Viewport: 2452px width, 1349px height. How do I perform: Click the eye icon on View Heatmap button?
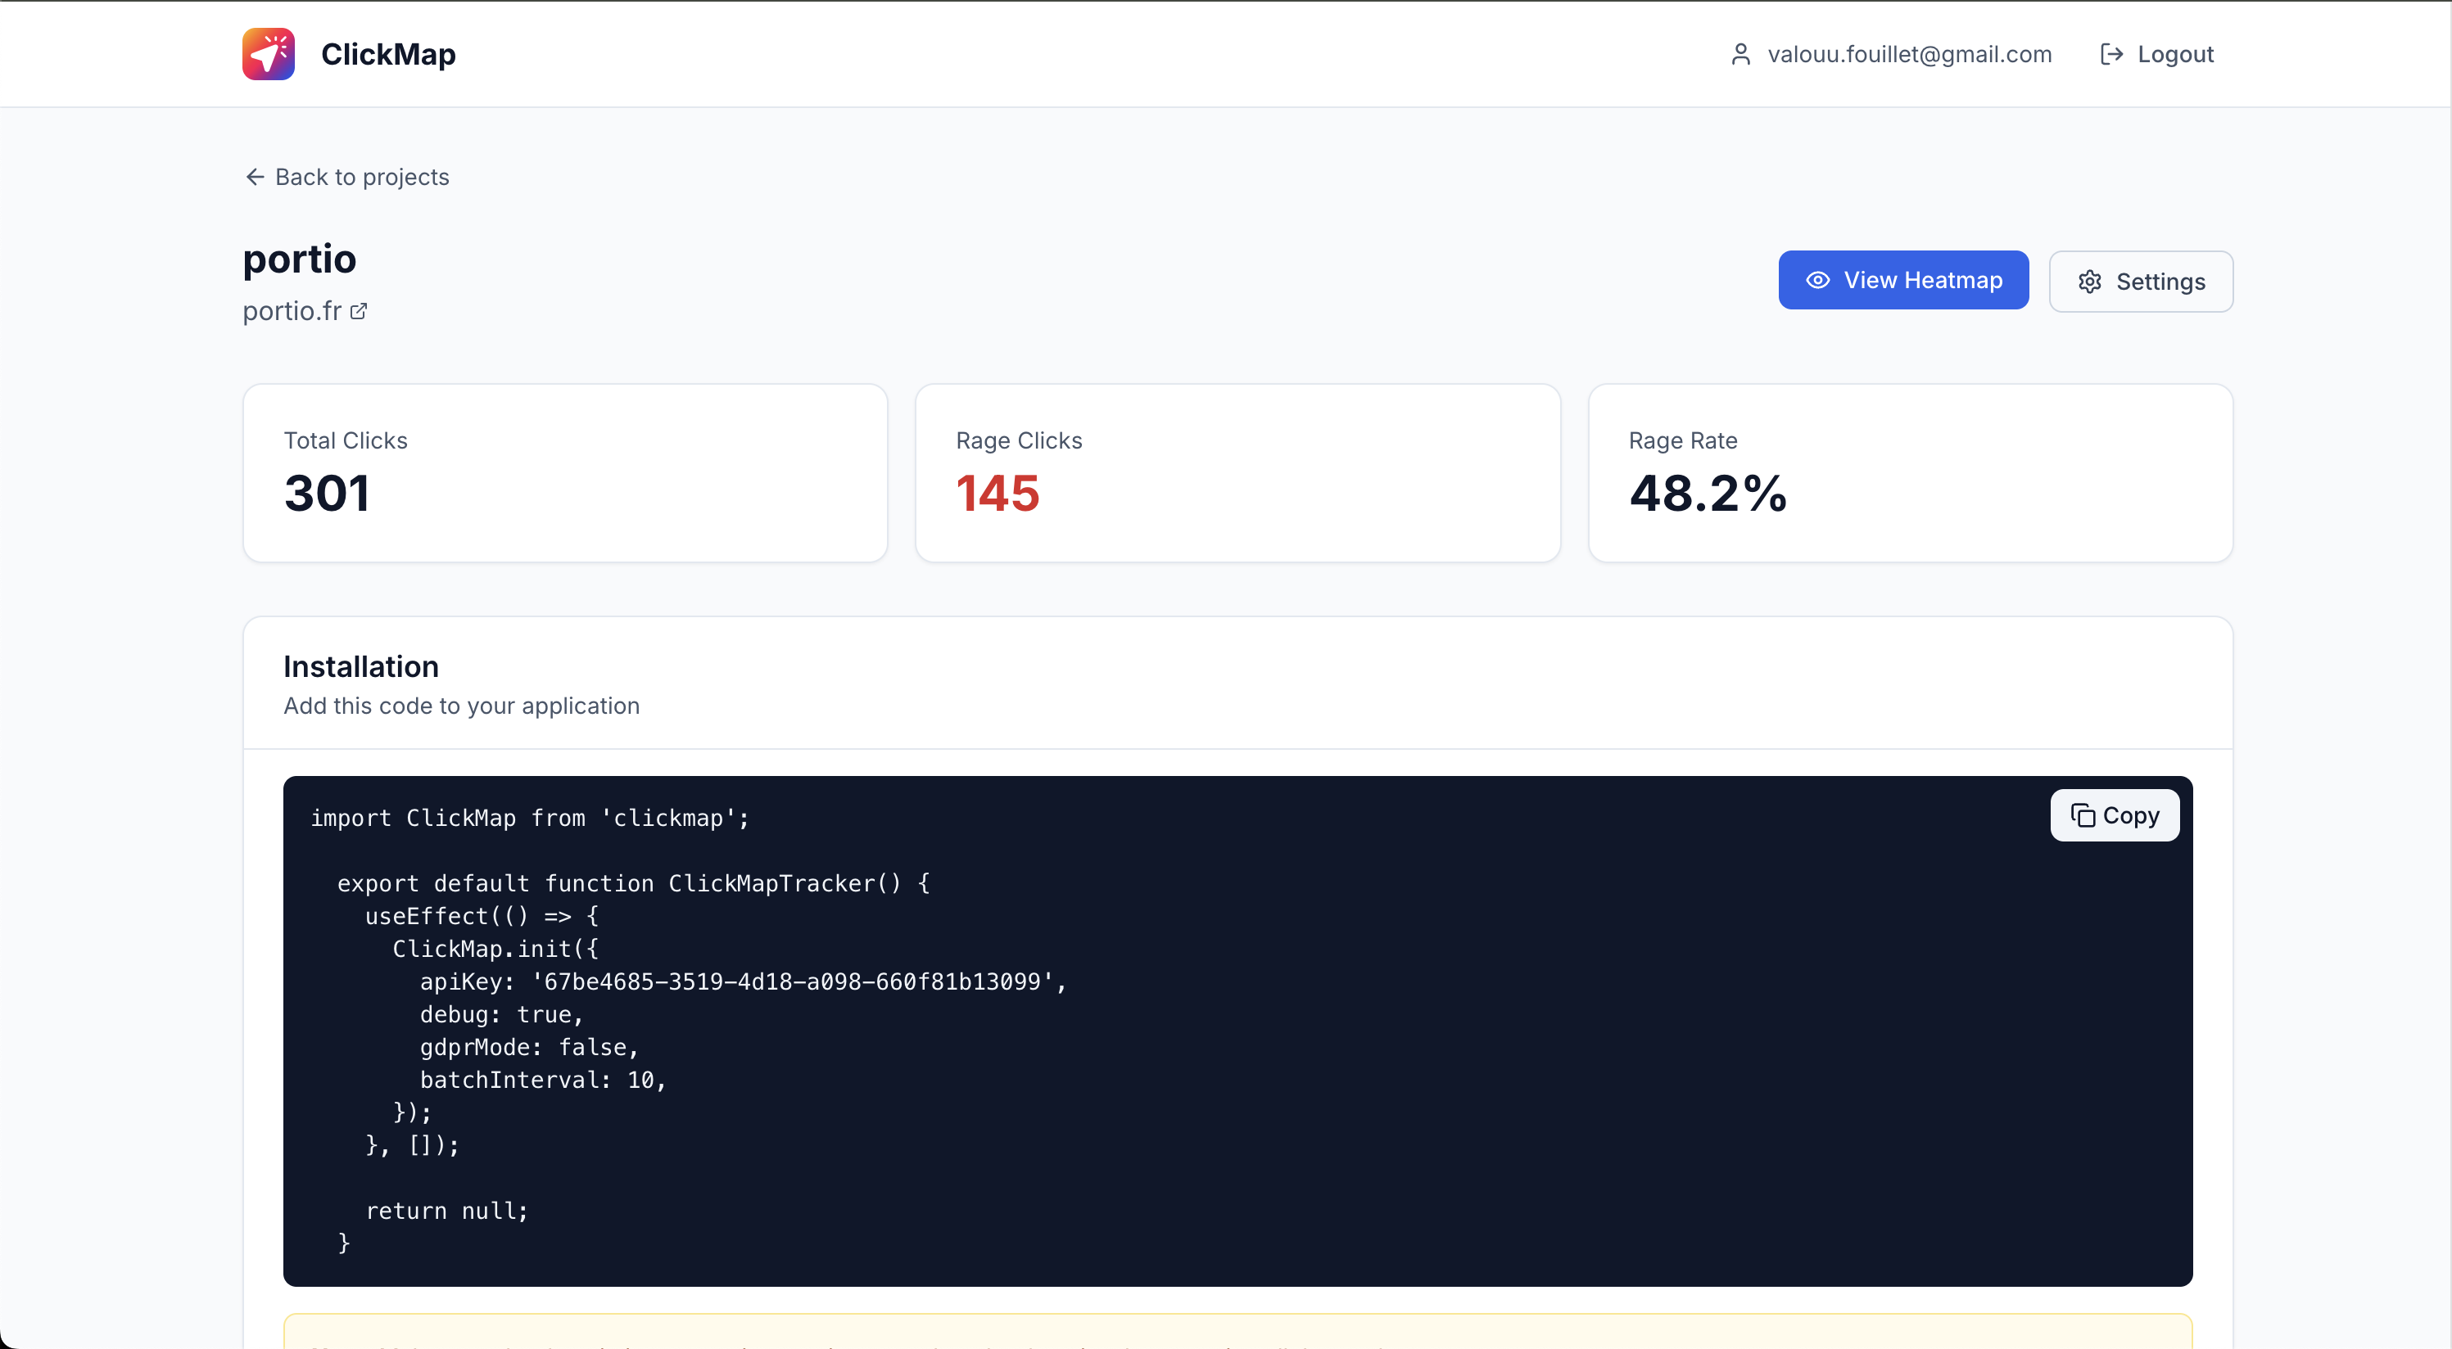(x=1818, y=280)
